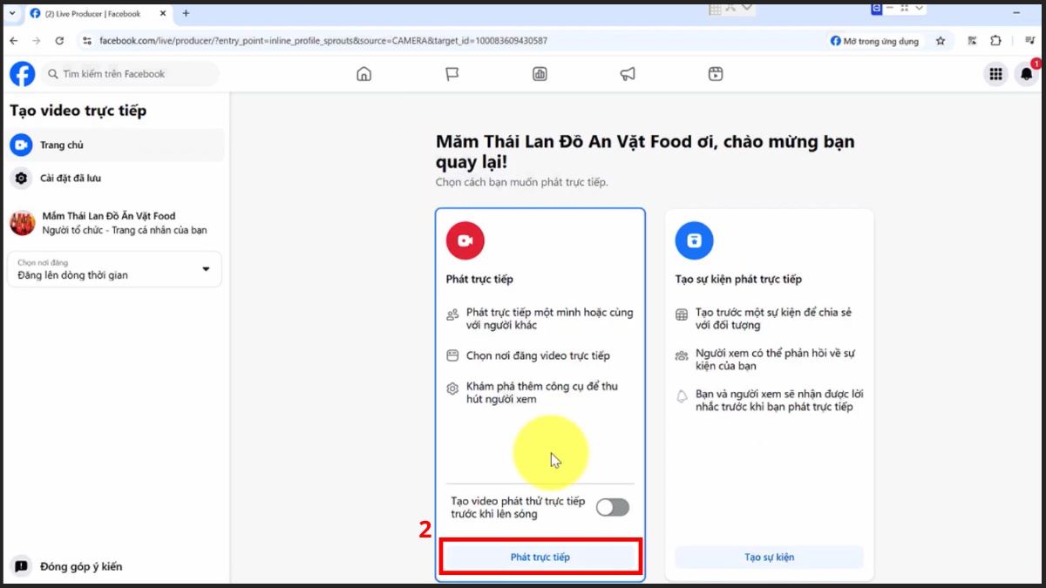Select the Home icon in the top navigation
1046x588 pixels.
363,74
